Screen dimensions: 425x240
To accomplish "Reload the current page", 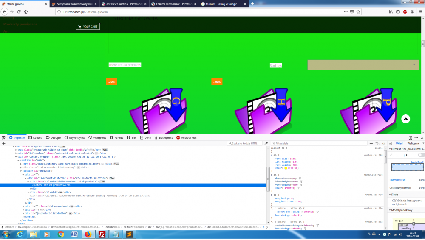I will [19, 11].
